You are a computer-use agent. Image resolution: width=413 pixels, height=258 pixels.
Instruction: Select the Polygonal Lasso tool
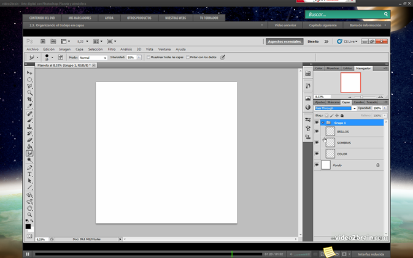click(x=29, y=86)
